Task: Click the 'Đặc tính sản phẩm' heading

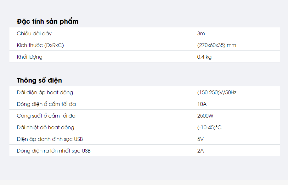Action: click(x=48, y=21)
